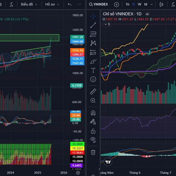Click the 6.732B volume label
This screenshot has width=176, height=176.
click(77, 85)
